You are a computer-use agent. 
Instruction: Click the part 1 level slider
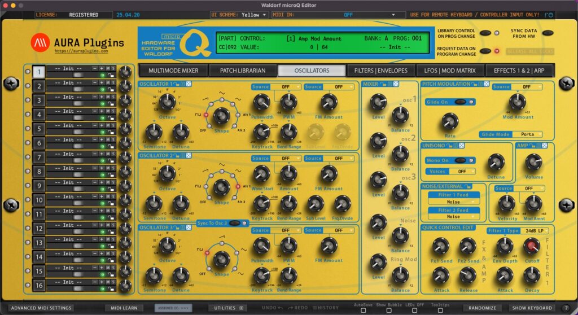coord(78,75)
